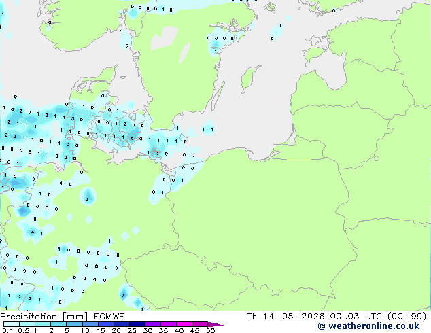
Task: Click the 40 to 45 mm magenta swatch
Action: coord(184,324)
